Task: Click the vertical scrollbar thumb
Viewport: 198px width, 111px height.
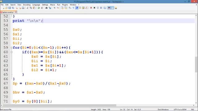Action: [x=196, y=64]
